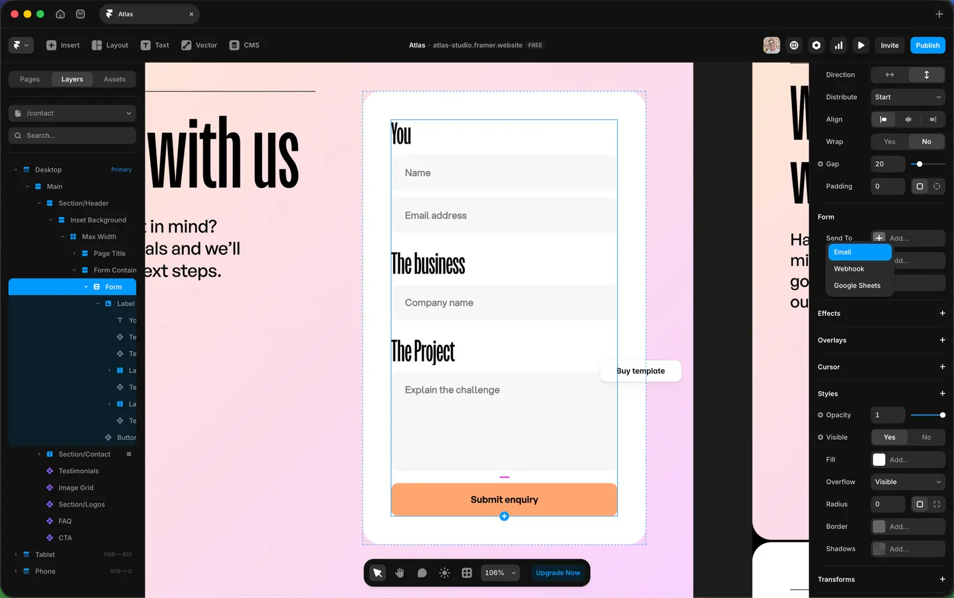954x598 pixels.
Task: Set Visible to Yes
Action: click(x=890, y=438)
